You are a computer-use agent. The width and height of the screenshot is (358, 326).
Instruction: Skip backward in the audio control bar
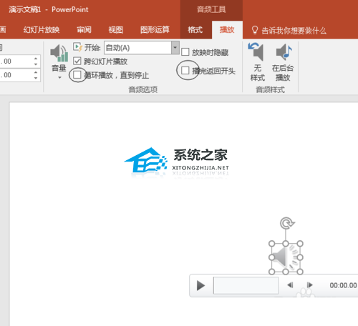pyautogui.click(x=290, y=285)
